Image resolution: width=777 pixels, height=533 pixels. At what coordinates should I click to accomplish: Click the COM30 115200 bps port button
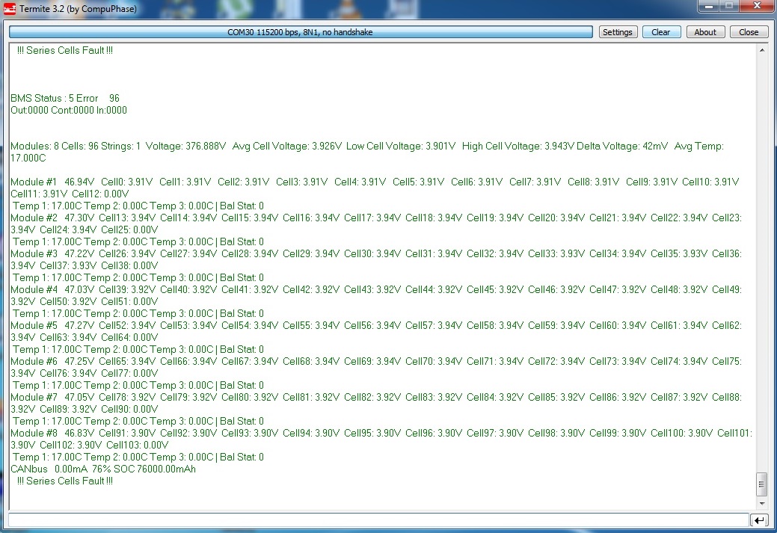pos(300,32)
